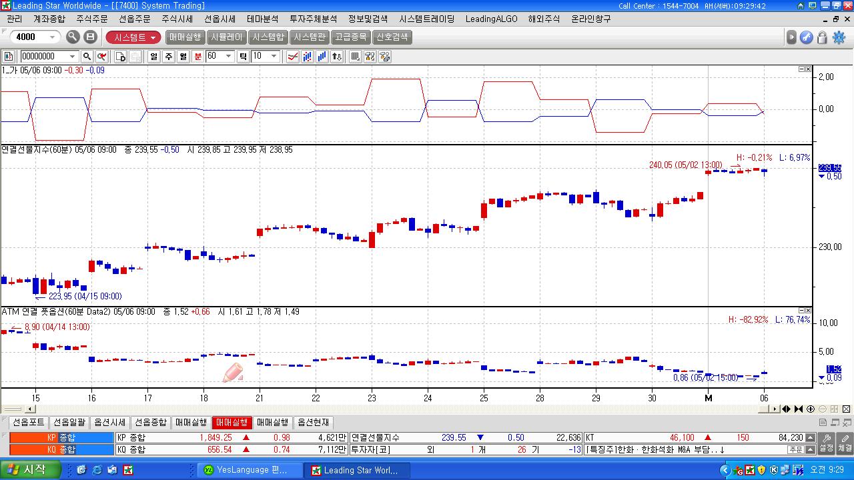Click the grid table icon in chart toolbar
854x480 pixels.
[x=355, y=57]
